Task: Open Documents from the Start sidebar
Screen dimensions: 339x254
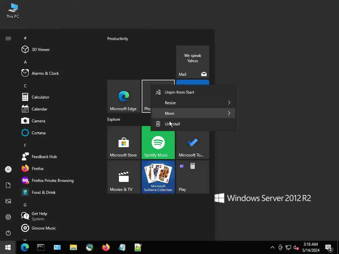Action: (x=8, y=185)
